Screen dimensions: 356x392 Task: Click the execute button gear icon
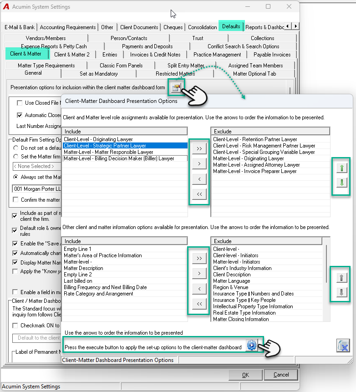tap(251, 345)
